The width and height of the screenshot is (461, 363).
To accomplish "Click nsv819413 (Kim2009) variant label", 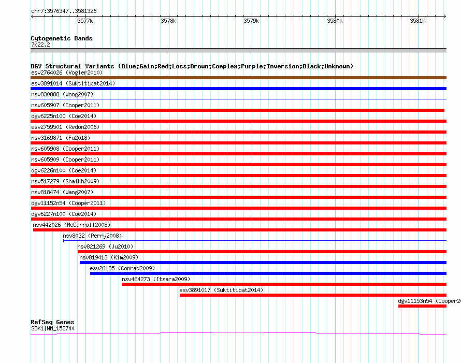I will click(x=109, y=257).
